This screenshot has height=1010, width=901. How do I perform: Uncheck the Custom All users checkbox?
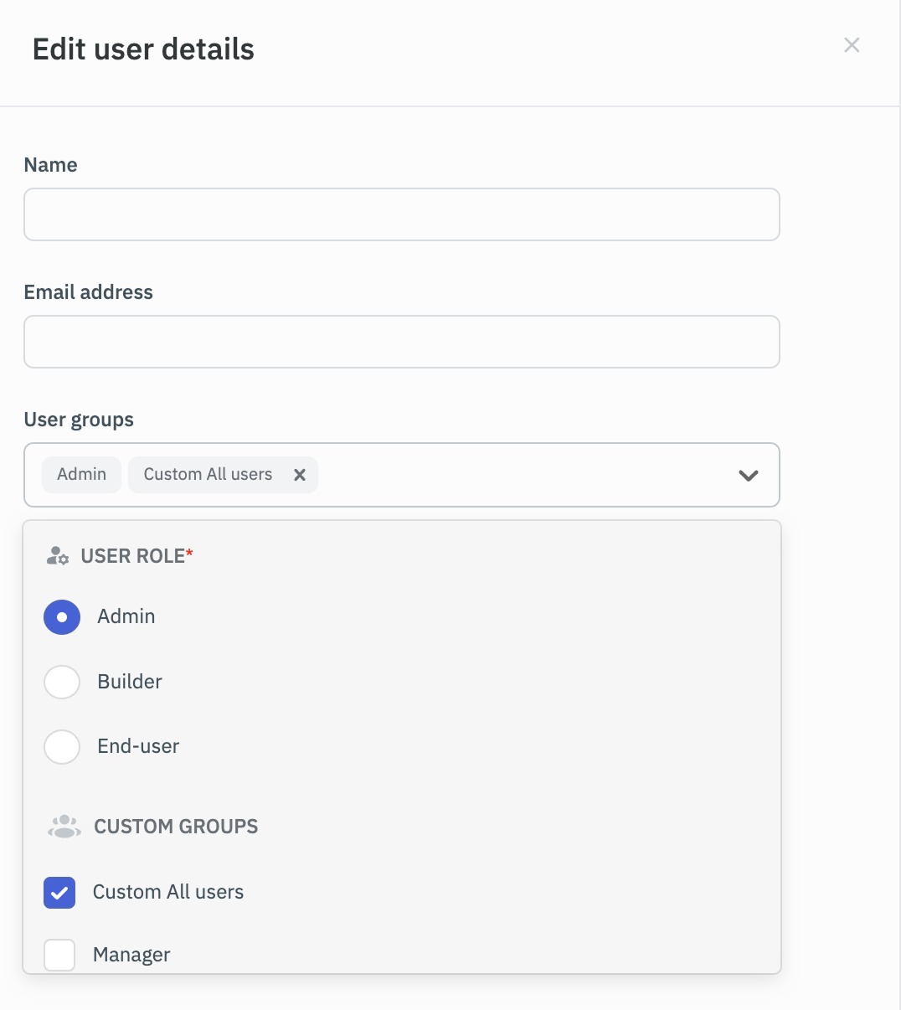coord(59,893)
